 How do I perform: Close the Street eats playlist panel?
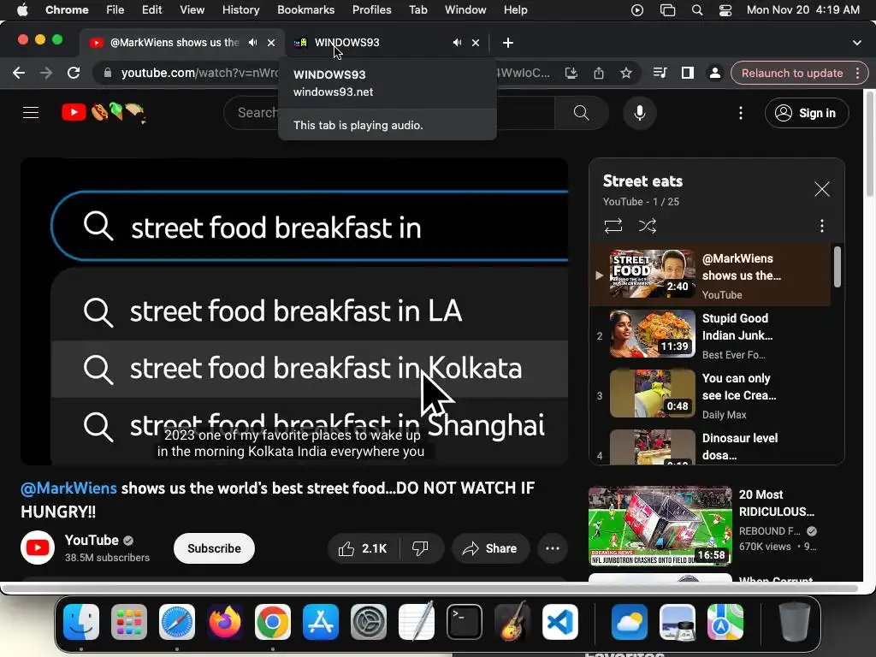821,189
